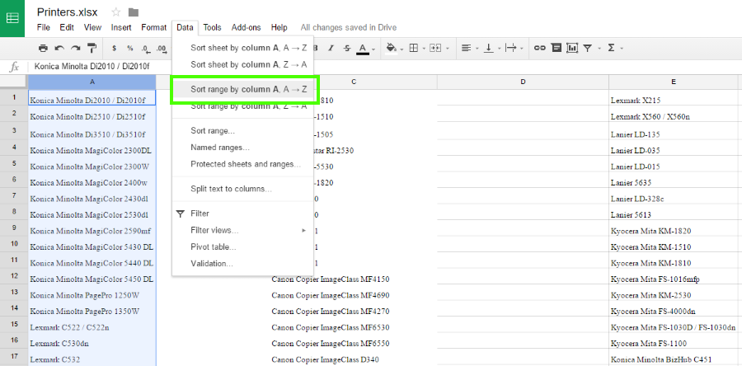Choose Sort sheet by column A, A→Z
This screenshot has width=742, height=366.
[x=242, y=48]
